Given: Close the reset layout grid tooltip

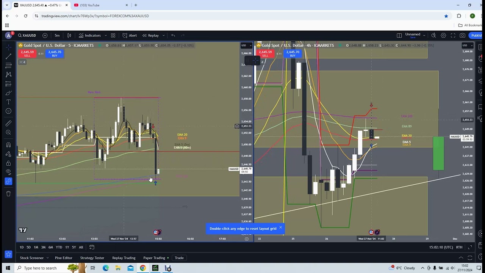Looking at the screenshot, I should click(x=280, y=227).
